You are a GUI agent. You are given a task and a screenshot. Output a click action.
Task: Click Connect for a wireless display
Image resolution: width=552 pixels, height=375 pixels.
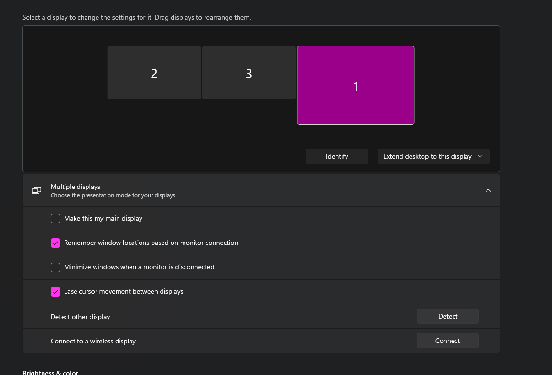(447, 341)
